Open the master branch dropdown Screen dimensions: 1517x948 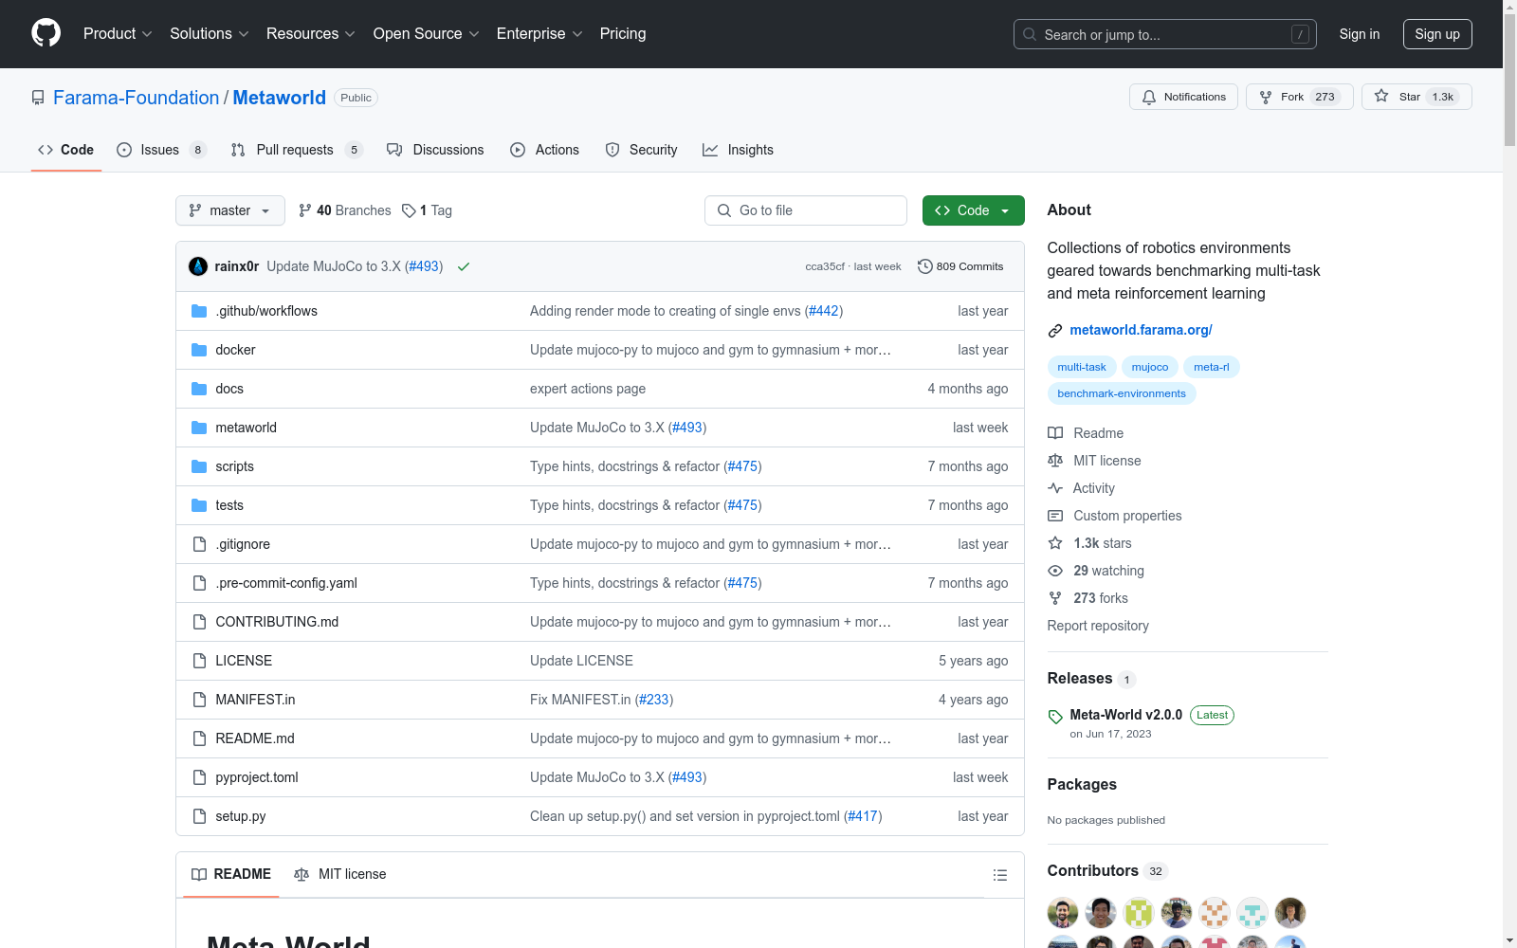tap(230, 210)
